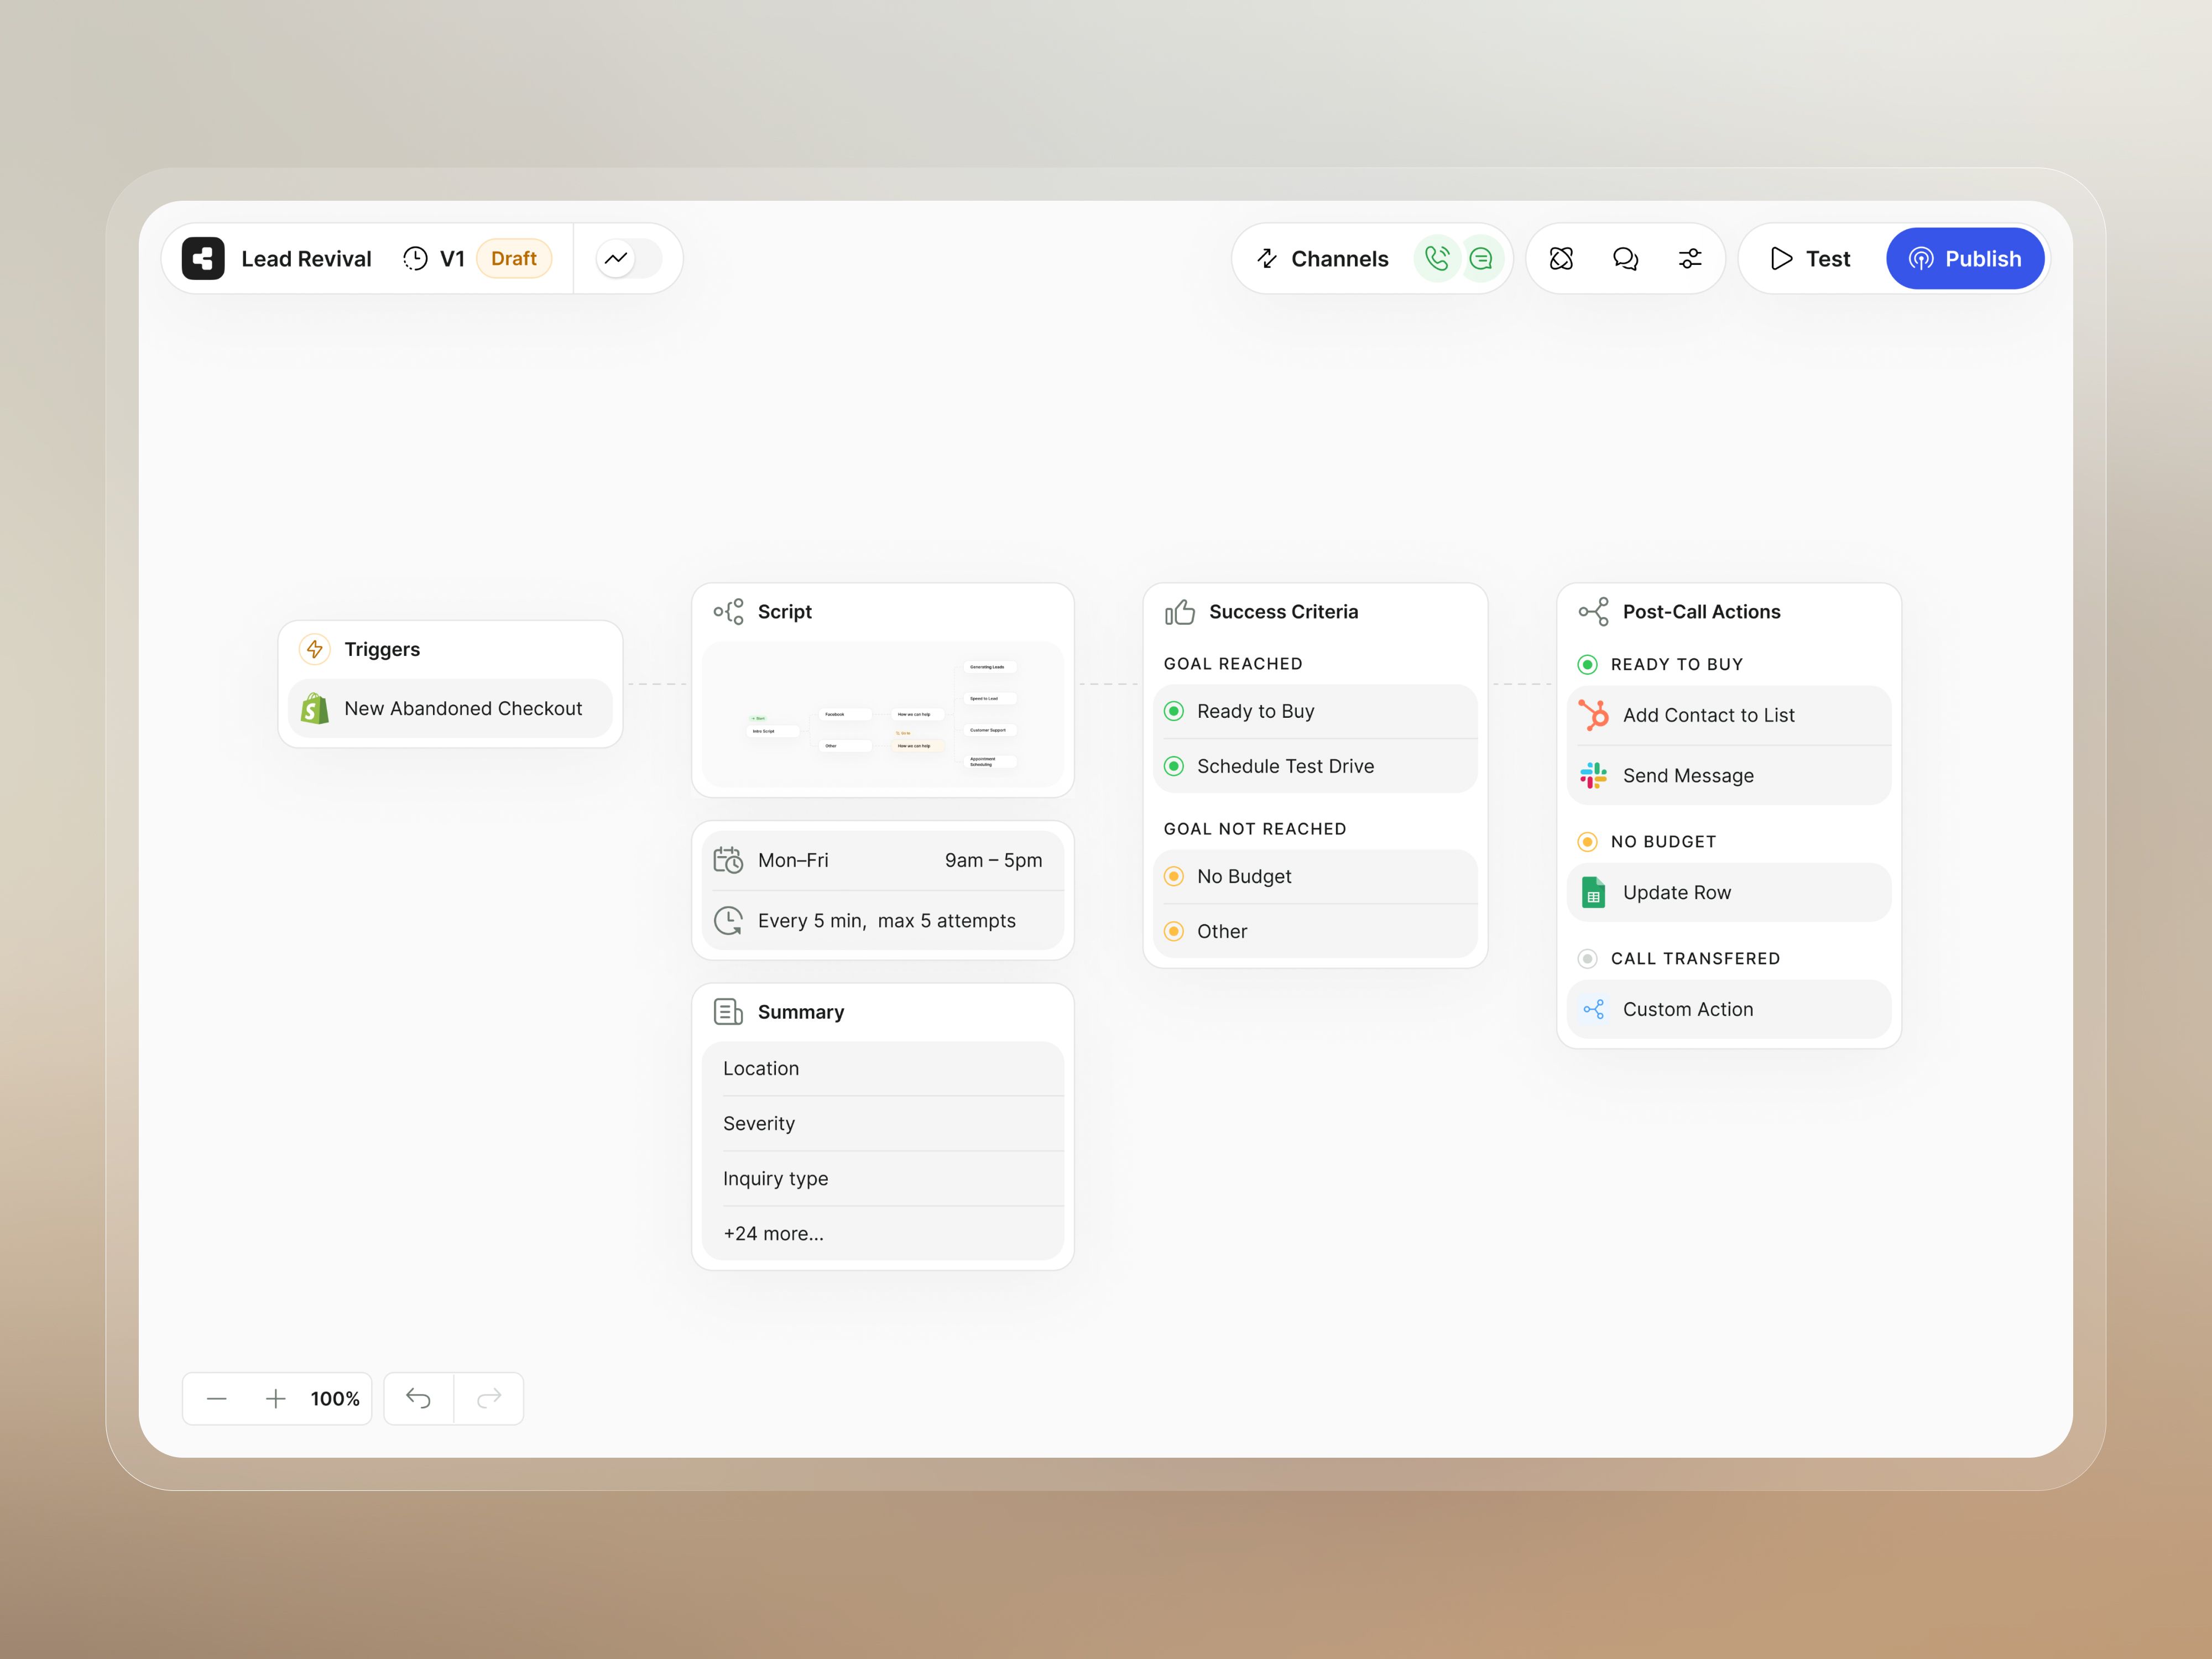Open the conversations bubble icon
This screenshot has height=1659, width=2212.
tap(1625, 259)
